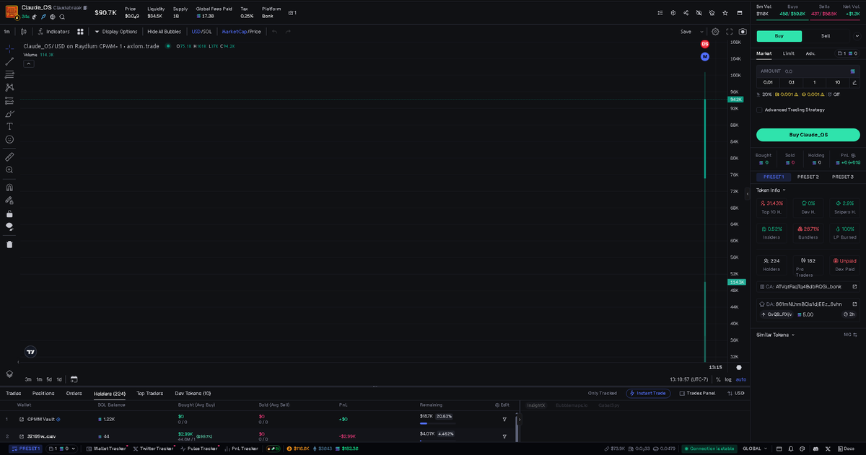The height and width of the screenshot is (455, 866).
Task: Switch to the Trades tab
Action: tap(13, 393)
